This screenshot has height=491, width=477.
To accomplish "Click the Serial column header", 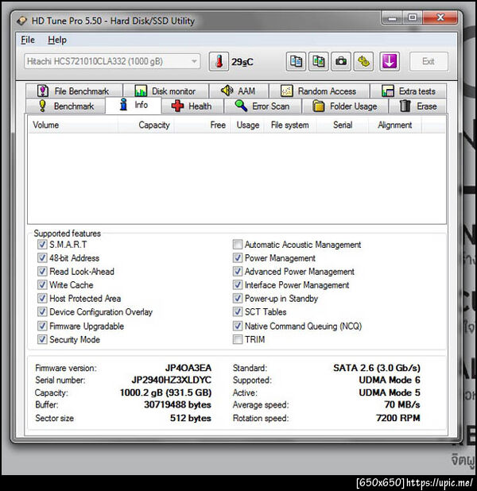I will [x=342, y=125].
